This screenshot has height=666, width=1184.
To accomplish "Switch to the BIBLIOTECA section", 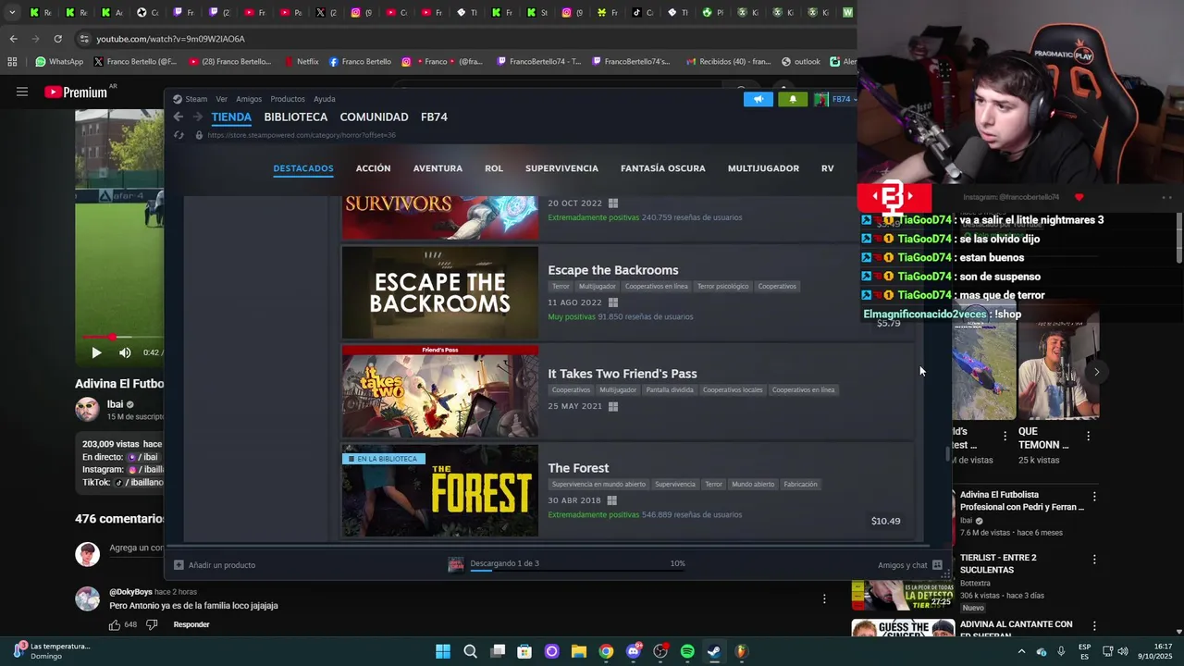I will (296, 117).
